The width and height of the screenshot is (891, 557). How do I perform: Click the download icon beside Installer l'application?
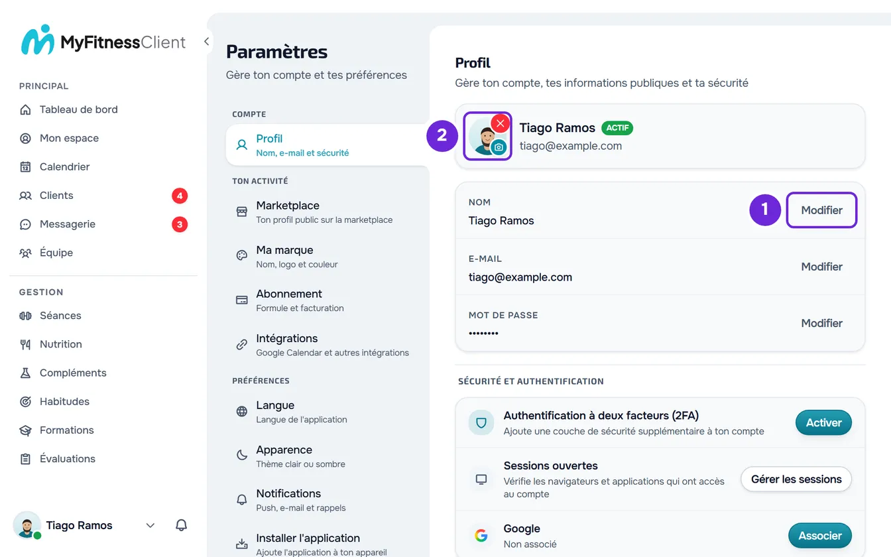242,544
